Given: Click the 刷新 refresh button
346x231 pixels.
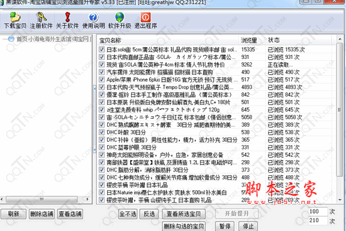Looking at the screenshot, I should point(14,214).
